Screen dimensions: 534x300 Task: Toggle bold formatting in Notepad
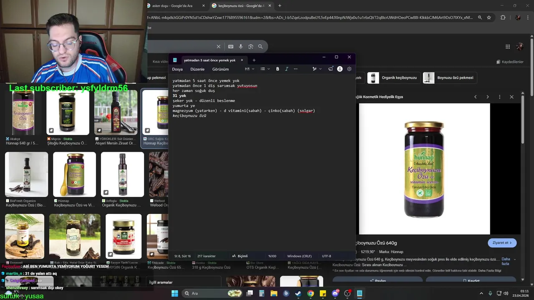coord(277,69)
